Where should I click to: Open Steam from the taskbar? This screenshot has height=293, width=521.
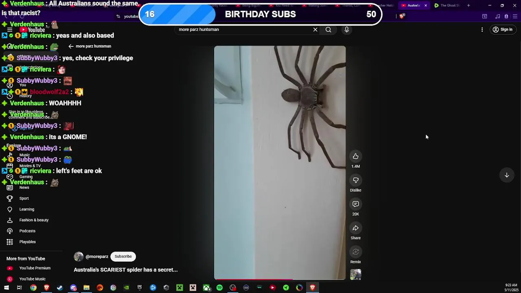(60, 288)
